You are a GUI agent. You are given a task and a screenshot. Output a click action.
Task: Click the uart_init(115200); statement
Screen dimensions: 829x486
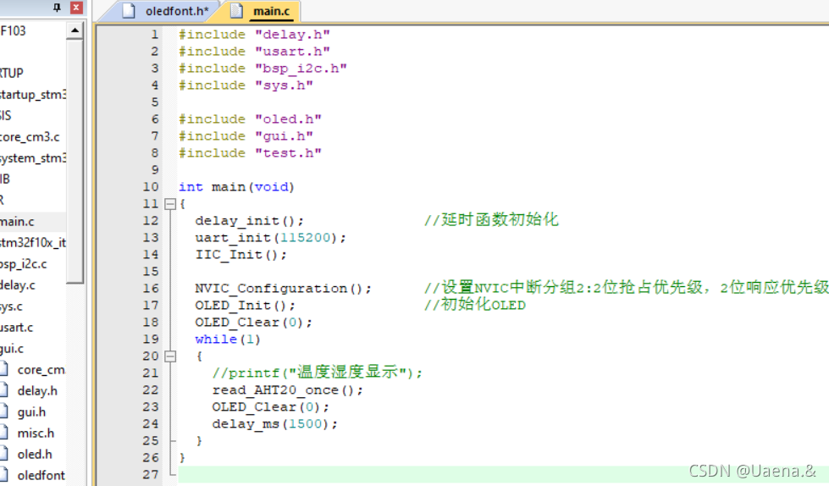[270, 237]
